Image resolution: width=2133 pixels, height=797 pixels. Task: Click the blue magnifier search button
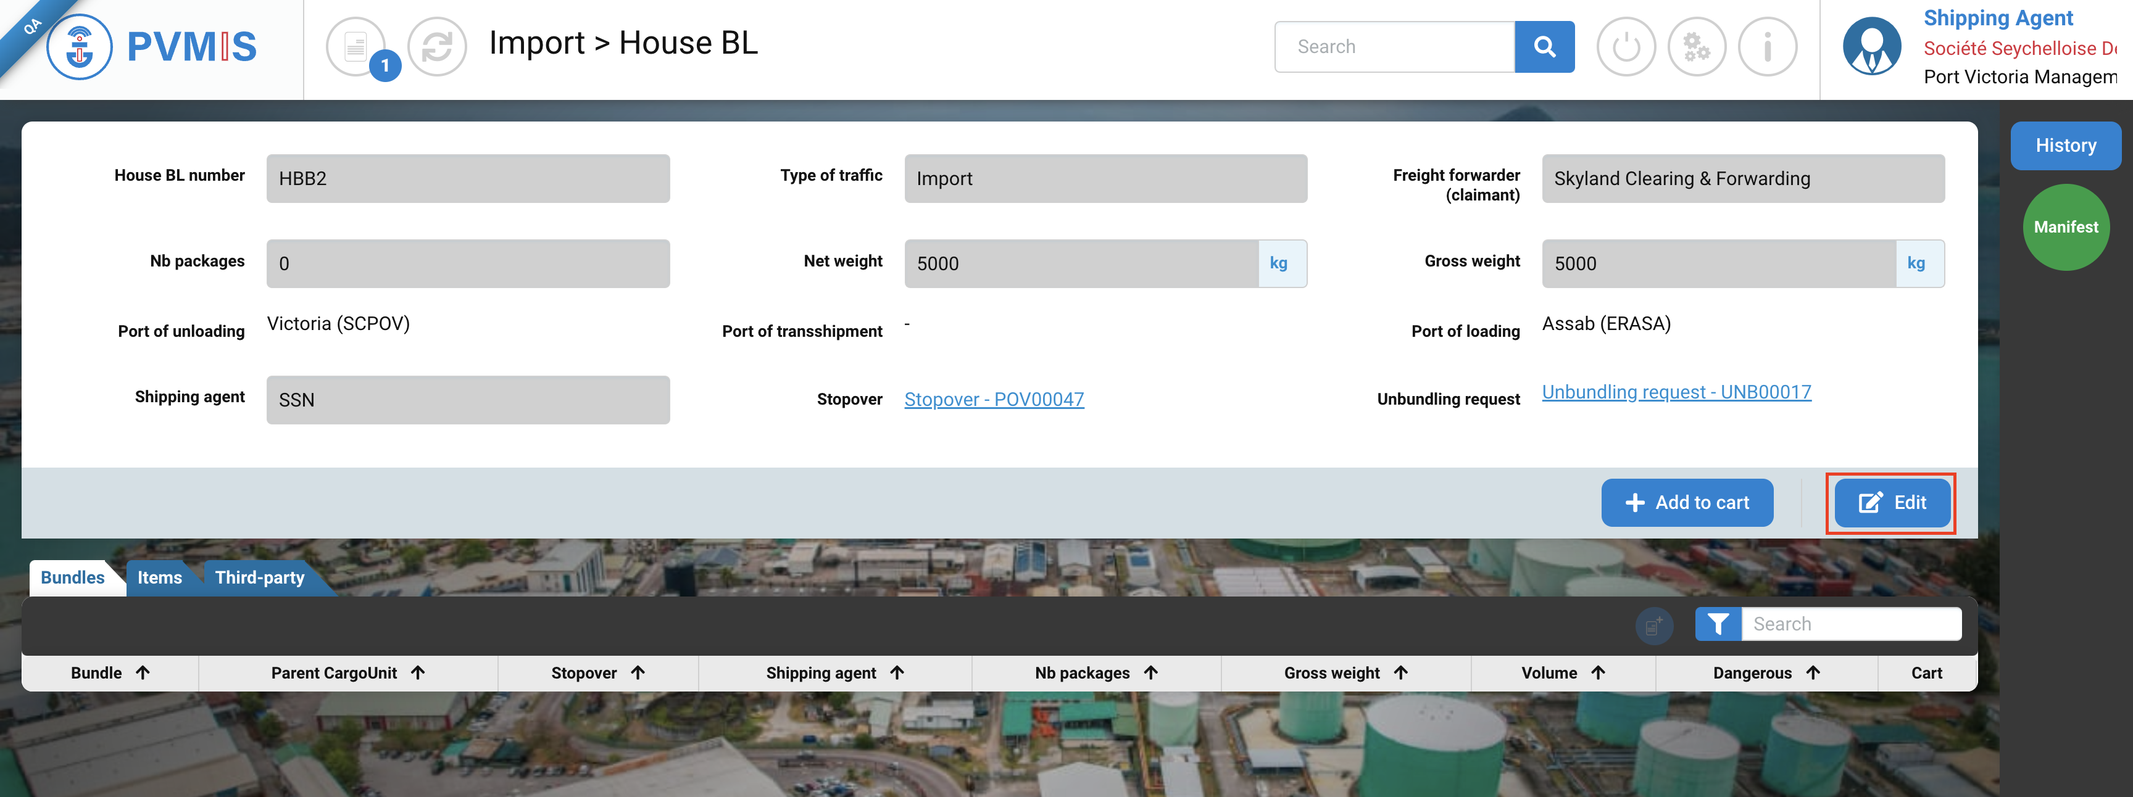[x=1544, y=46]
